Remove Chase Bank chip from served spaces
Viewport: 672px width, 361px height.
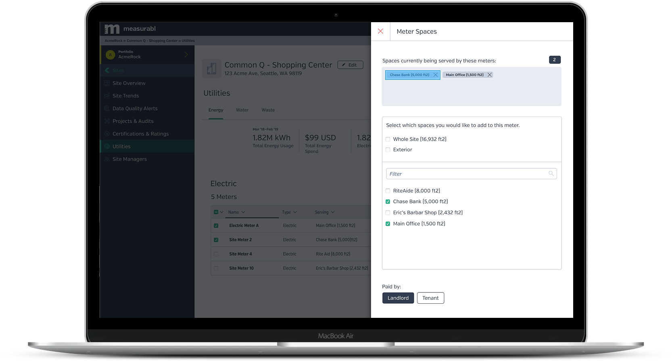436,75
